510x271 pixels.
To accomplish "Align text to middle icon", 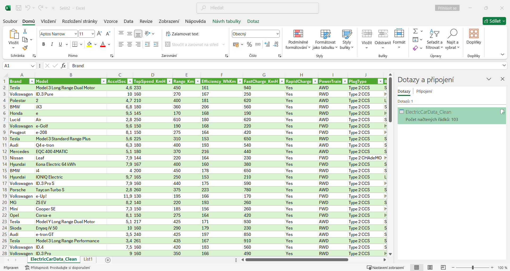I will 130,33.
